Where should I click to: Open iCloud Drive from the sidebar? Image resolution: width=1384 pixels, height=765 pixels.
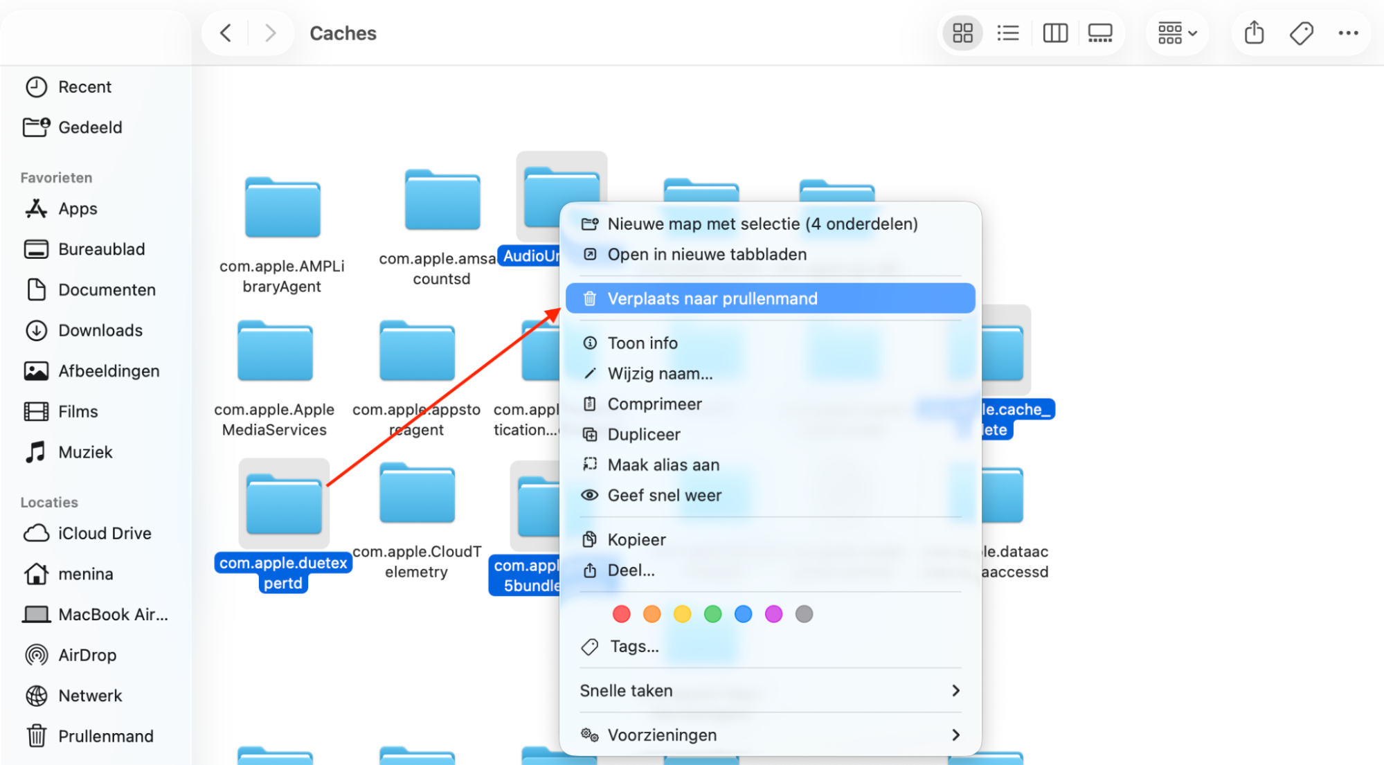pyautogui.click(x=105, y=533)
